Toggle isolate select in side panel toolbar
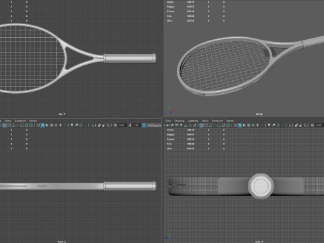Image resolution: width=324 pixels, height=243 pixels. (290, 125)
